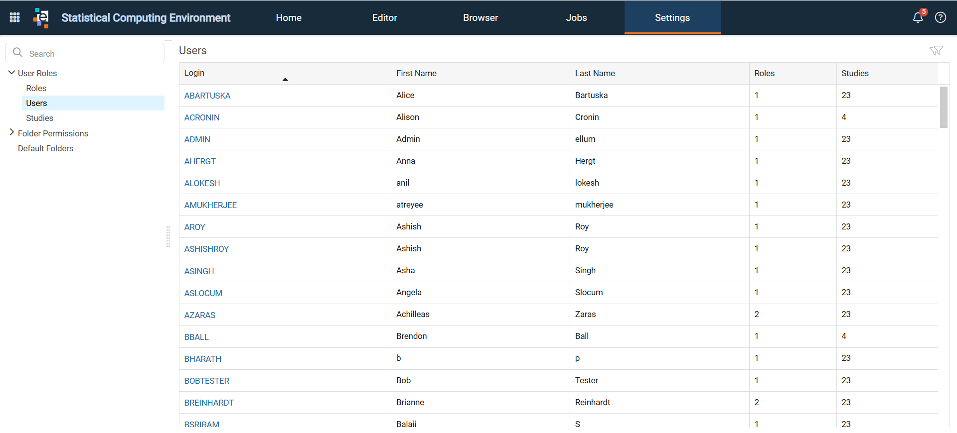Image resolution: width=957 pixels, height=433 pixels.
Task: Click the filter funnel icon above table
Action: click(936, 50)
